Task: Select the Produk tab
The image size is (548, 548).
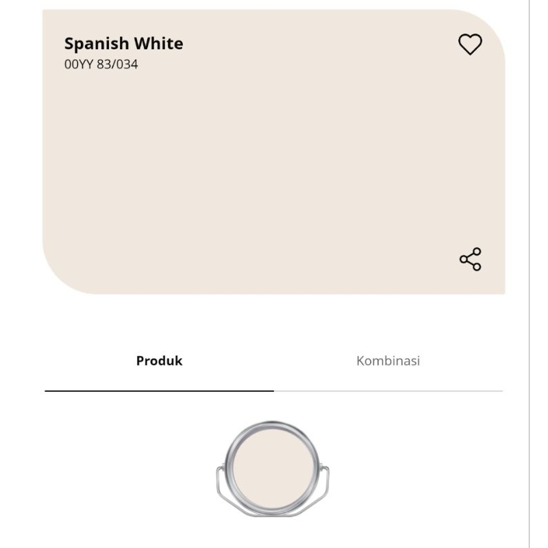Action: 159,360
